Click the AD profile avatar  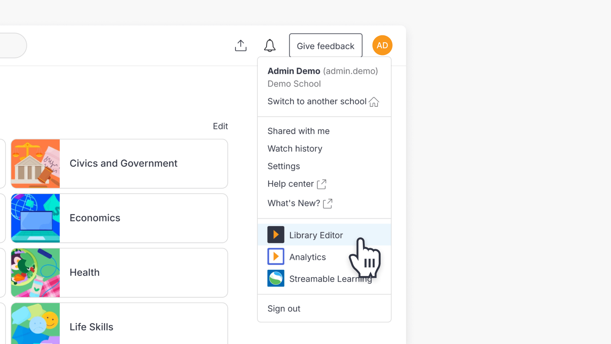tap(382, 45)
